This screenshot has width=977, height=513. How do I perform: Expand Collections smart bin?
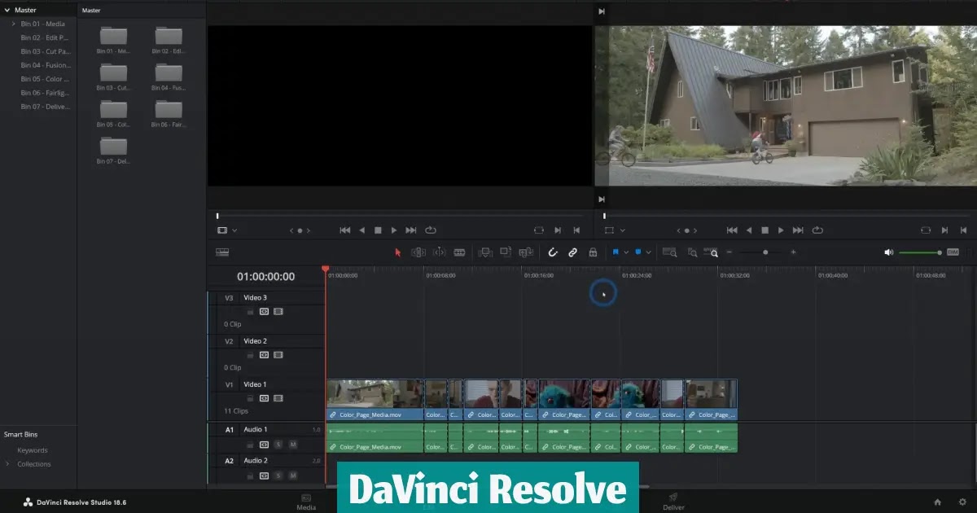pyautogui.click(x=8, y=464)
